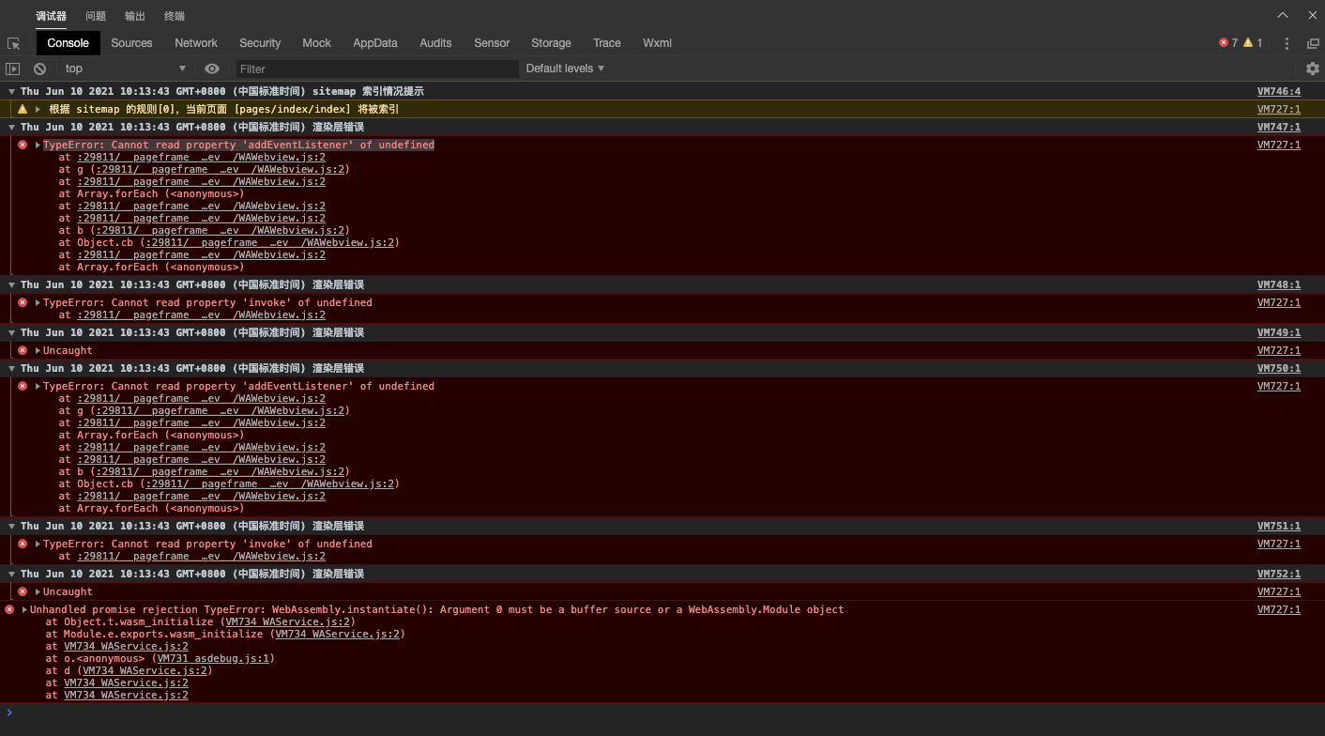Select the Console tab
1325x736 pixels.
pyautogui.click(x=68, y=43)
